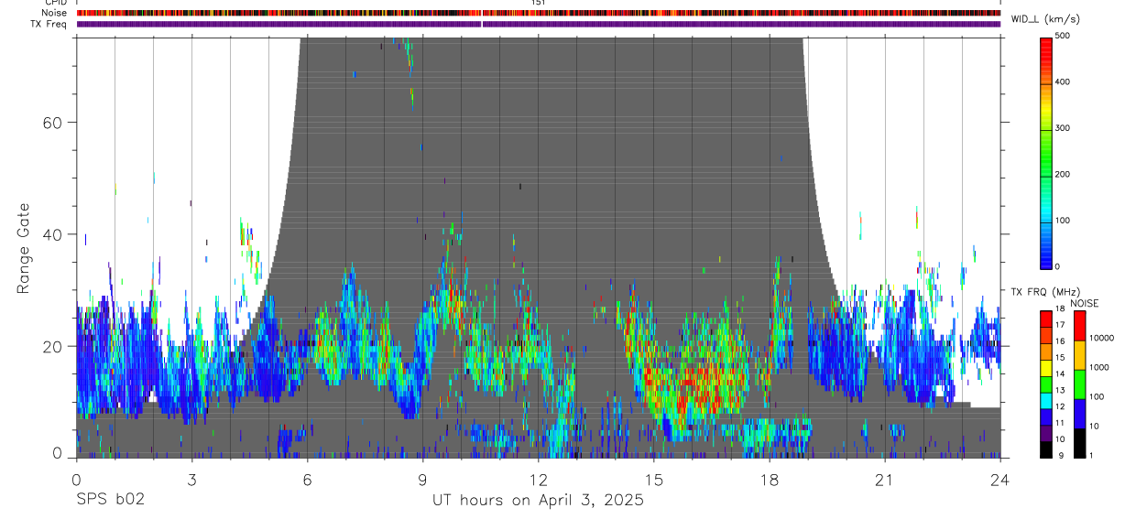Click the black 9–10 MHz swatch in TX FRQ legend
This screenshot has height=519, width=1125.
1046,448
